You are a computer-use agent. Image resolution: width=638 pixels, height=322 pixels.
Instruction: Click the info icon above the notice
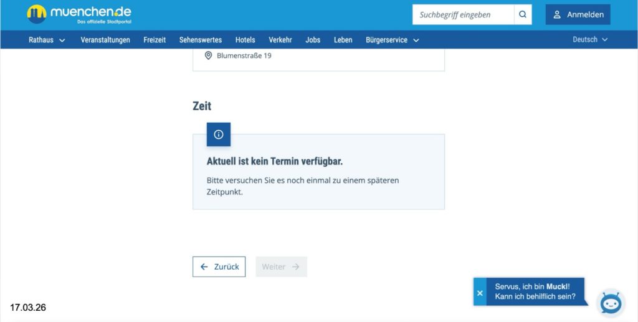[218, 135]
